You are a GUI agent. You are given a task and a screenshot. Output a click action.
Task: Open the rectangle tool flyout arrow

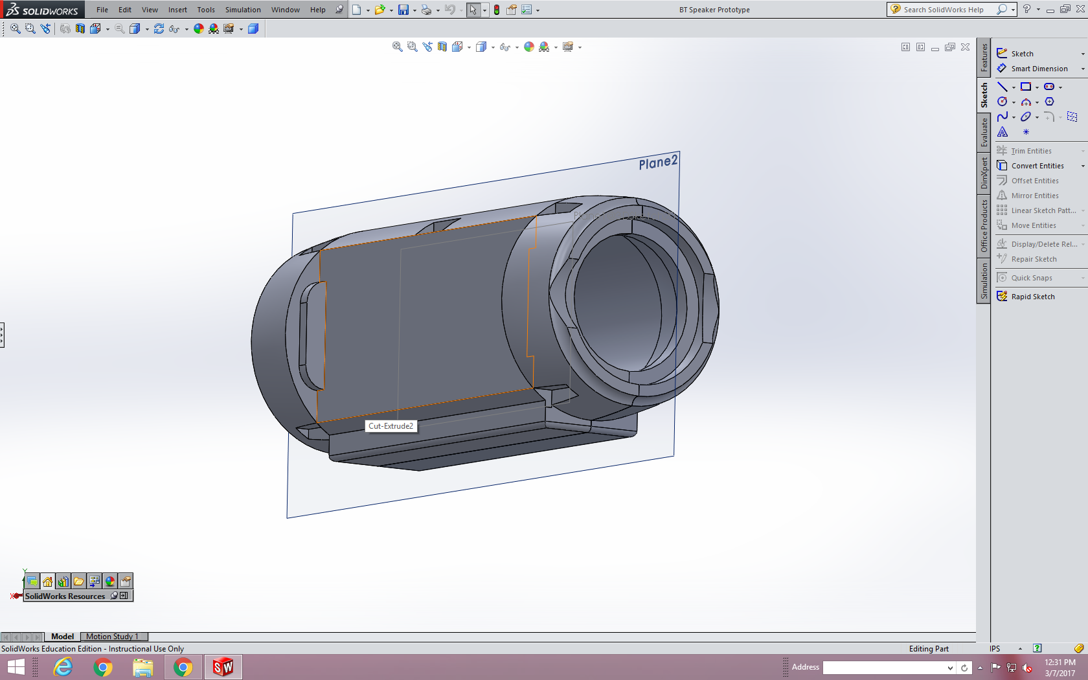tap(1037, 87)
